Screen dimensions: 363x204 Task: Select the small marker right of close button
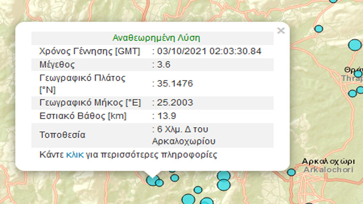point(319,29)
